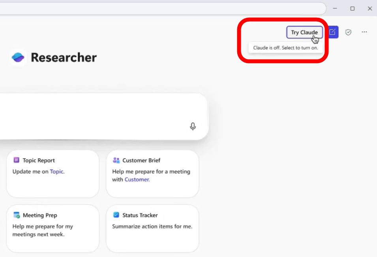The width and height of the screenshot is (377, 257).
Task: Maximize the application window
Action: tap(352, 8)
